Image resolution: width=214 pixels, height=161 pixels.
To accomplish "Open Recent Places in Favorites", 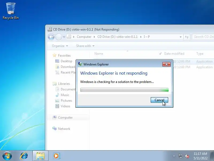I will (x=68, y=72).
